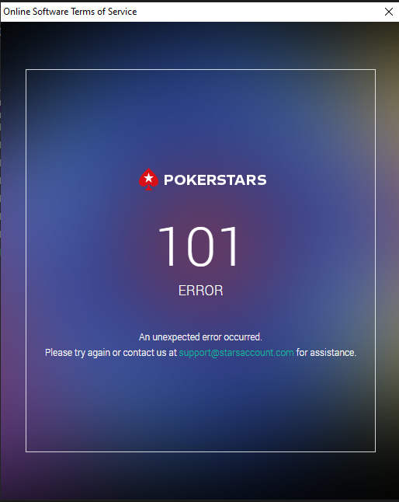Click the empty area above the PokerStars logo
The image size is (399, 502).
point(200,118)
